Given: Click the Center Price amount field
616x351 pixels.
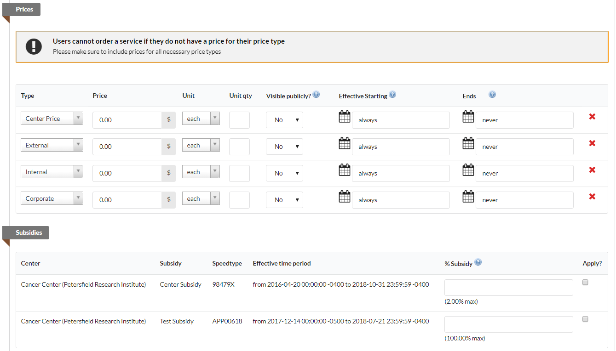Looking at the screenshot, I should pos(127,120).
